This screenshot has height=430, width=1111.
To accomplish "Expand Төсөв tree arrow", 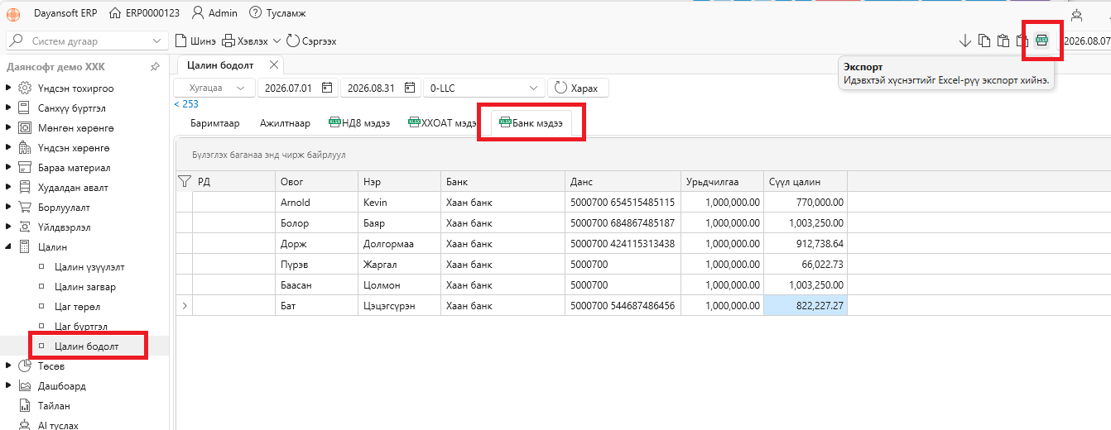I will [8, 366].
